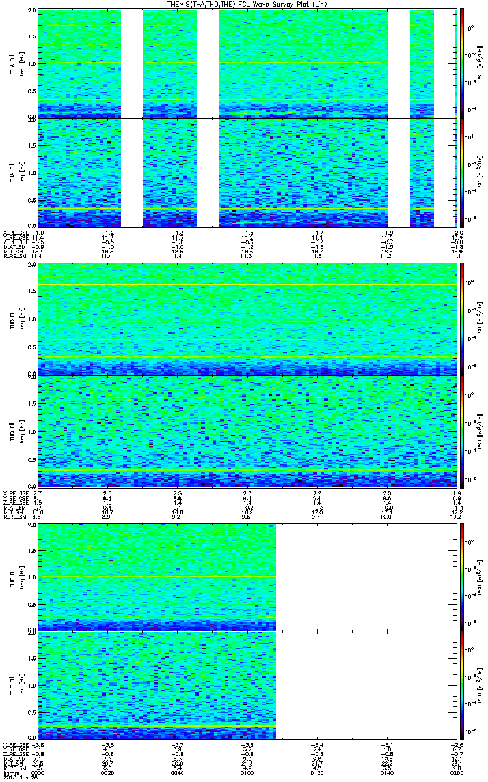Click the THE BL panel PSD color bar

pos(463,577)
